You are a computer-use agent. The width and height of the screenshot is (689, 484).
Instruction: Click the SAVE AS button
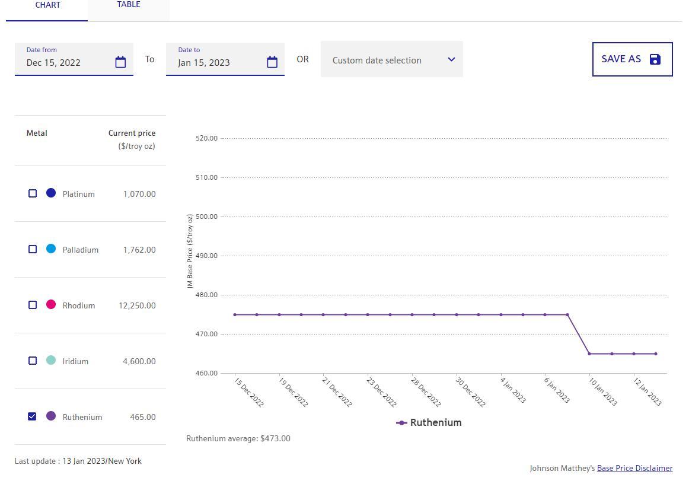pyautogui.click(x=632, y=59)
